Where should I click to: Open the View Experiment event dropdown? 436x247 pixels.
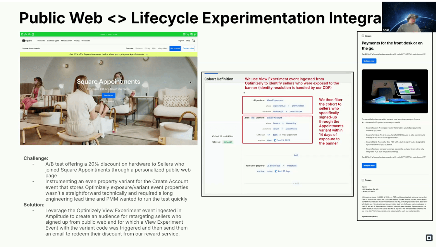point(275,100)
